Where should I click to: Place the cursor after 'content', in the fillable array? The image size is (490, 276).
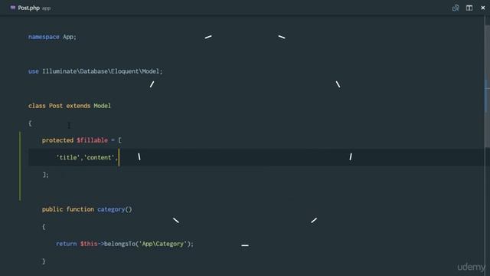pyautogui.click(x=119, y=157)
